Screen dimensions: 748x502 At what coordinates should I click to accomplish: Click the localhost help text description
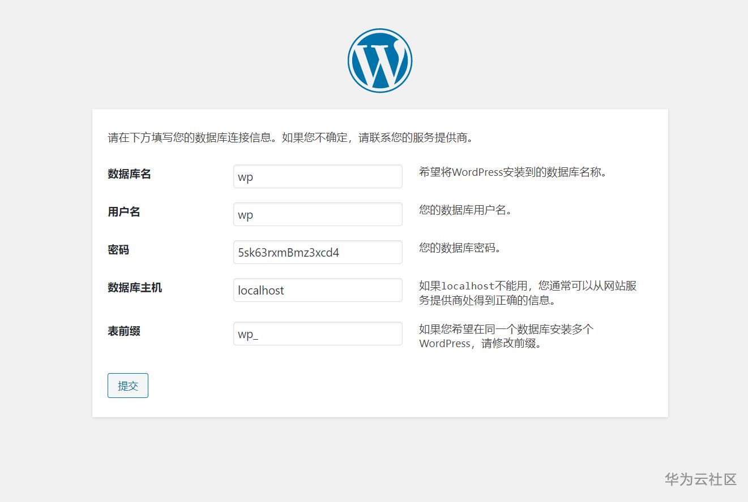(528, 293)
